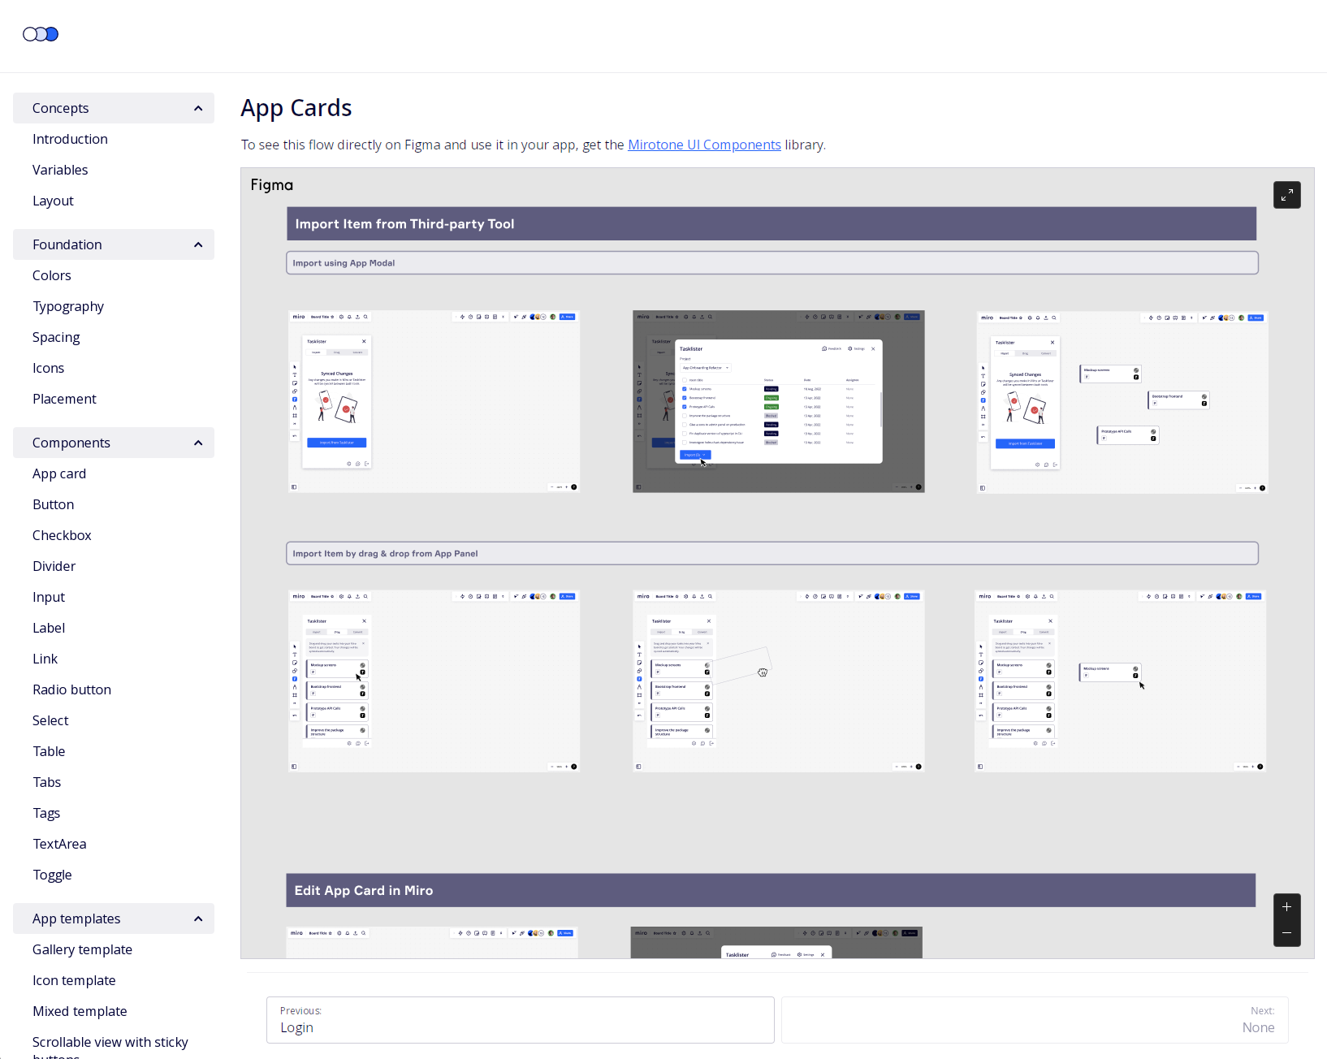Collapse the Concepts section

198,109
